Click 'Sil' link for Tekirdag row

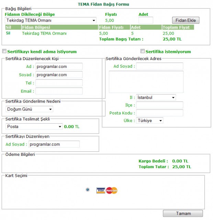(x=8, y=33)
